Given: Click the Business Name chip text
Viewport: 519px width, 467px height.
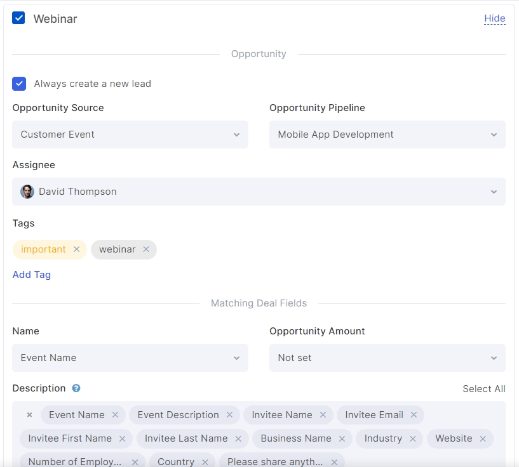Looking at the screenshot, I should coord(296,438).
